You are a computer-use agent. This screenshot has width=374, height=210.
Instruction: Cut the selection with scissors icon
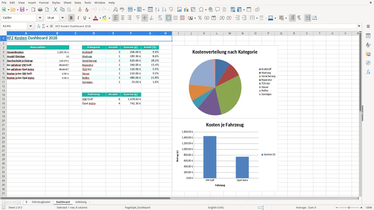(x=55, y=10)
